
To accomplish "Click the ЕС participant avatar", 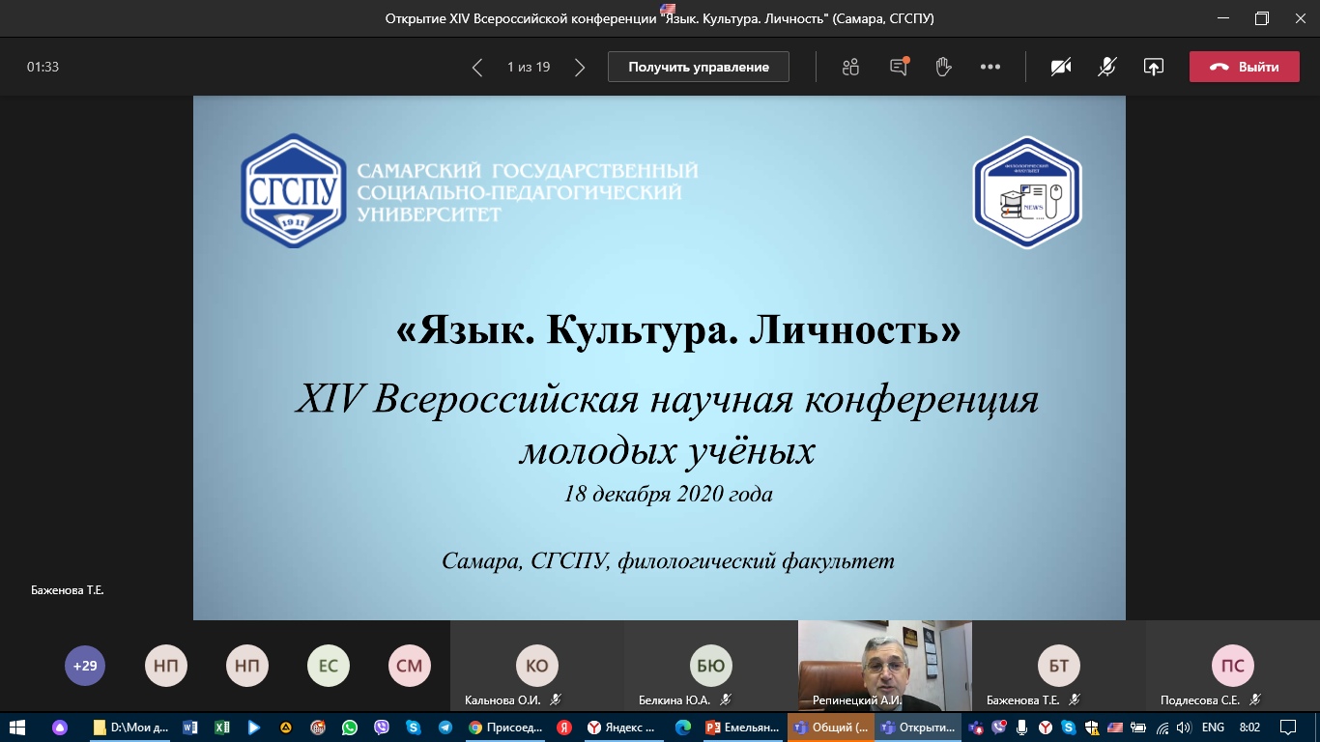I will tap(329, 666).
